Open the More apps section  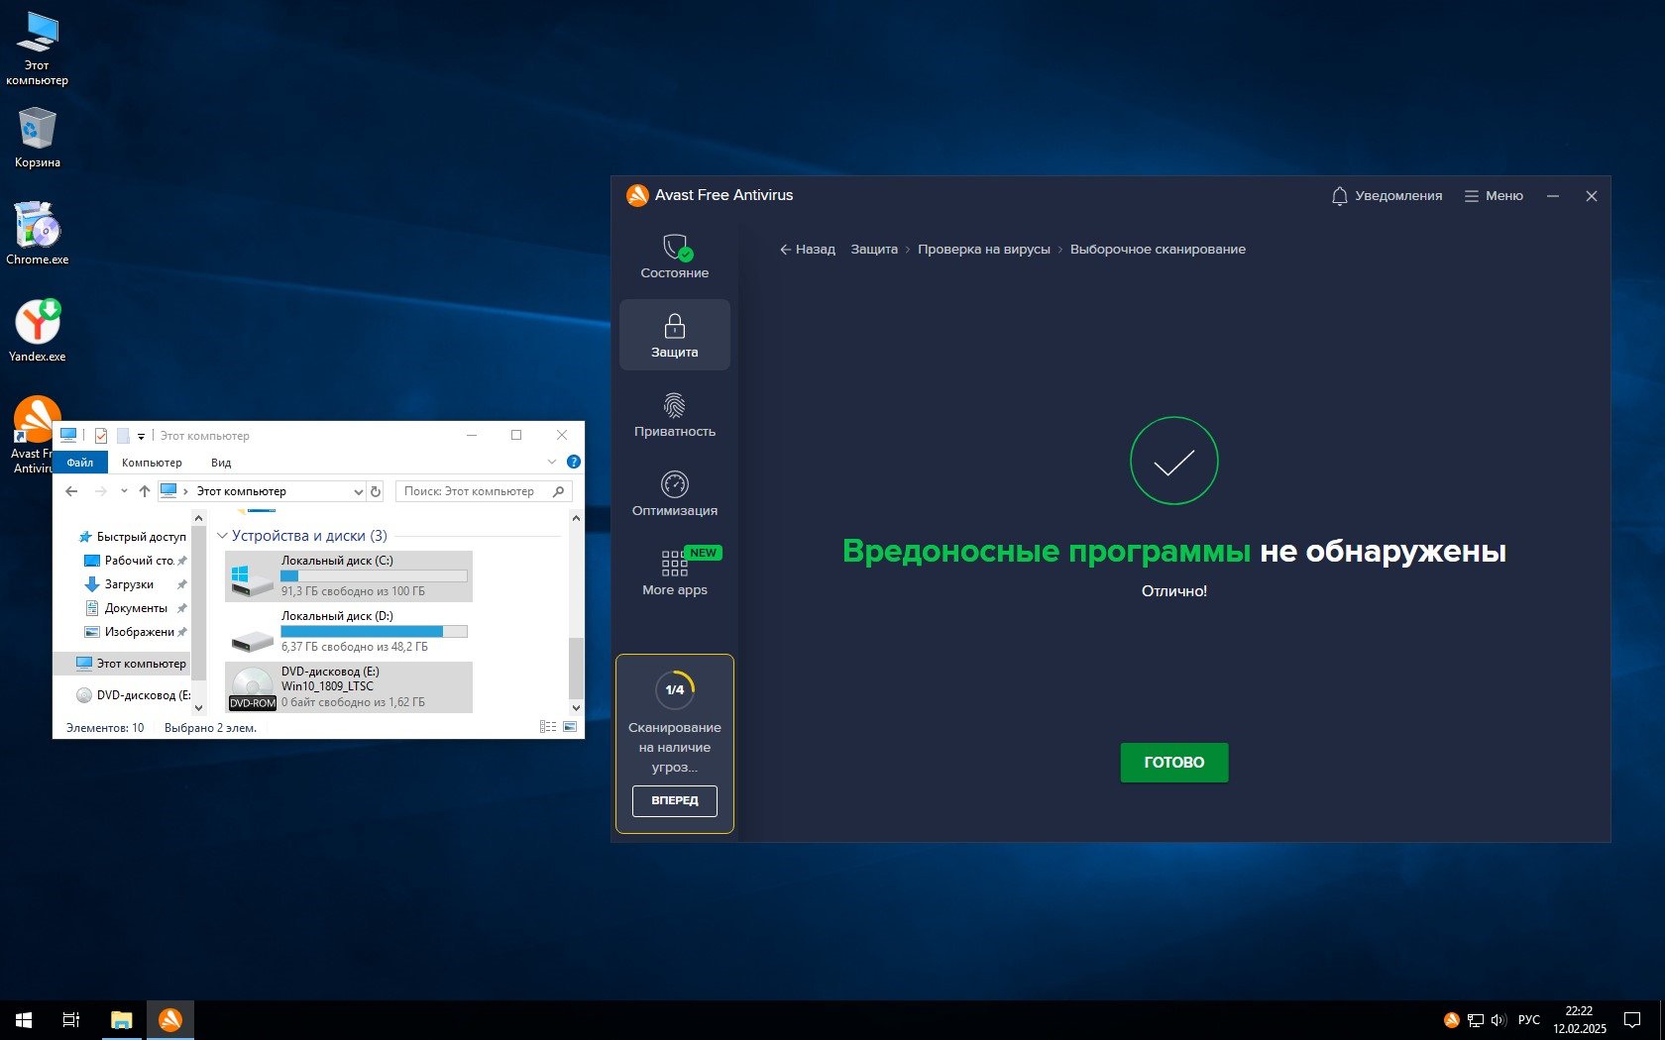click(674, 572)
